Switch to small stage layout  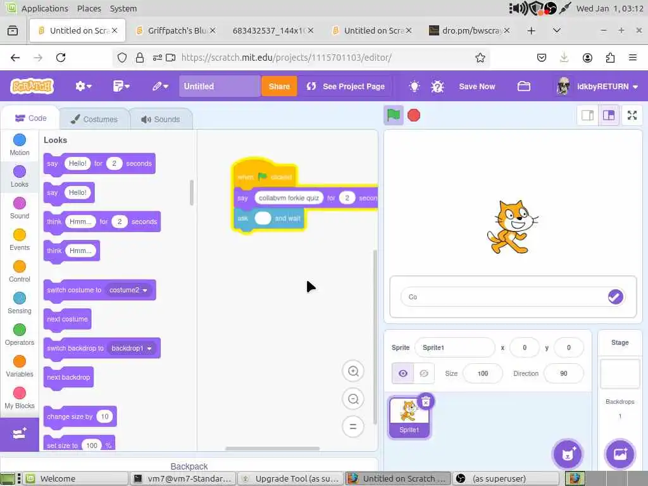(587, 115)
